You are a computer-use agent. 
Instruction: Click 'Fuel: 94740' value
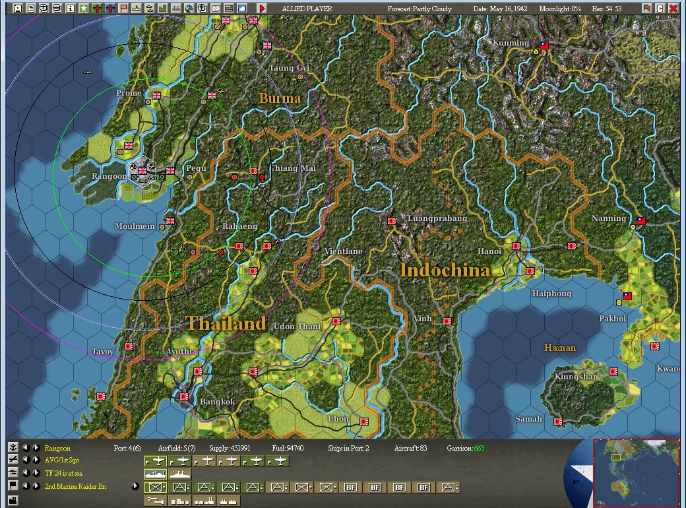[288, 448]
